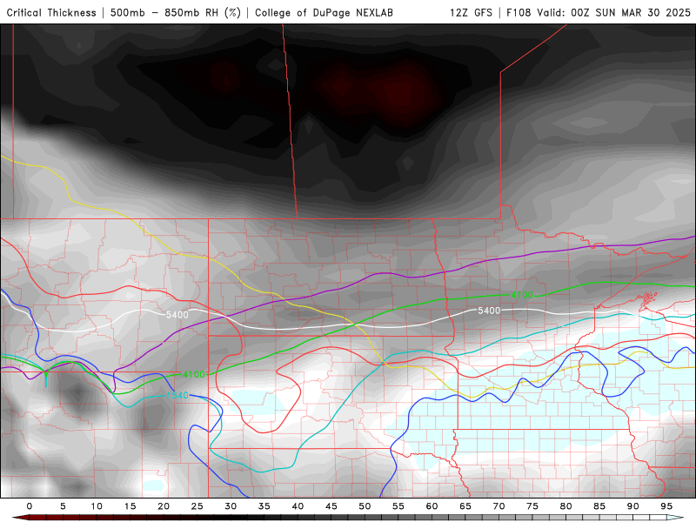Click the "12Z GFS" model run label

(x=471, y=13)
